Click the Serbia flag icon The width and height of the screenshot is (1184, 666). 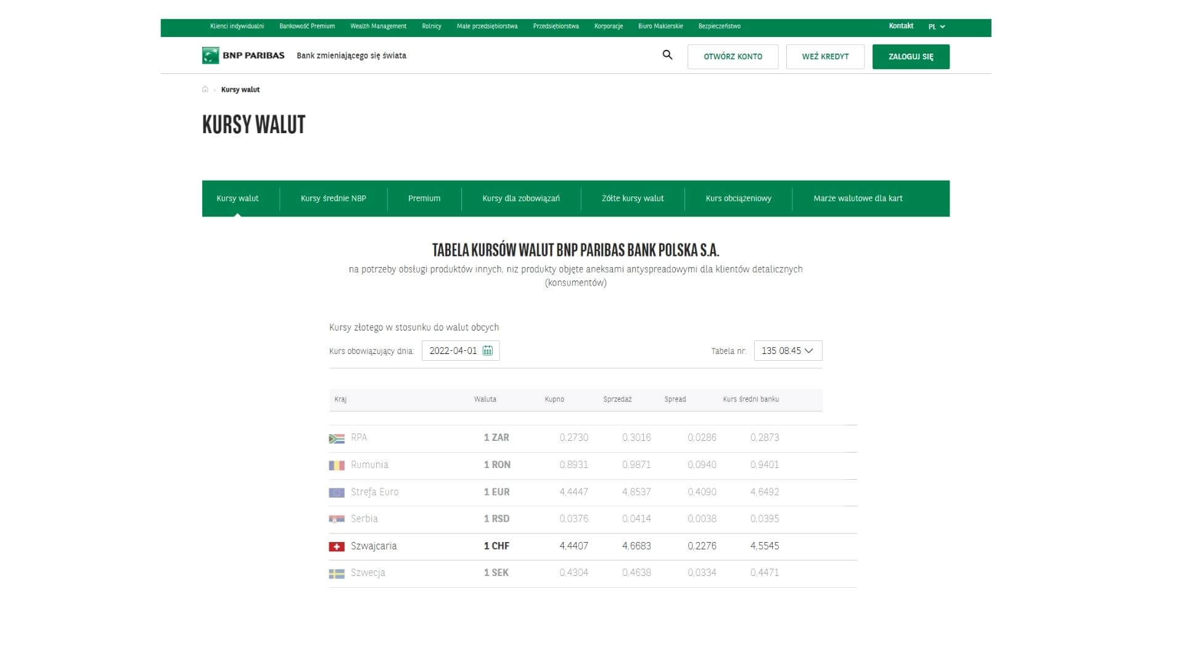tap(337, 519)
